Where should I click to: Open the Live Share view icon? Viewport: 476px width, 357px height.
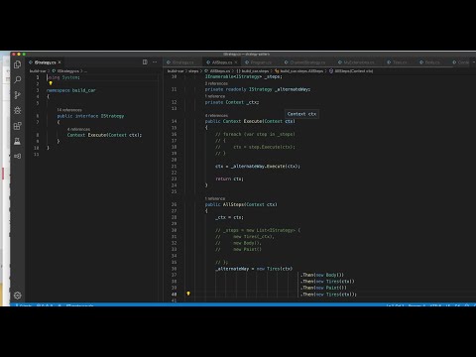point(18,156)
